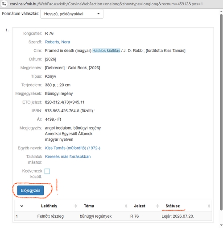Sort the table by the Lelőhely column arrows
This screenshot has width=223, height=228.
click(x=76, y=206)
